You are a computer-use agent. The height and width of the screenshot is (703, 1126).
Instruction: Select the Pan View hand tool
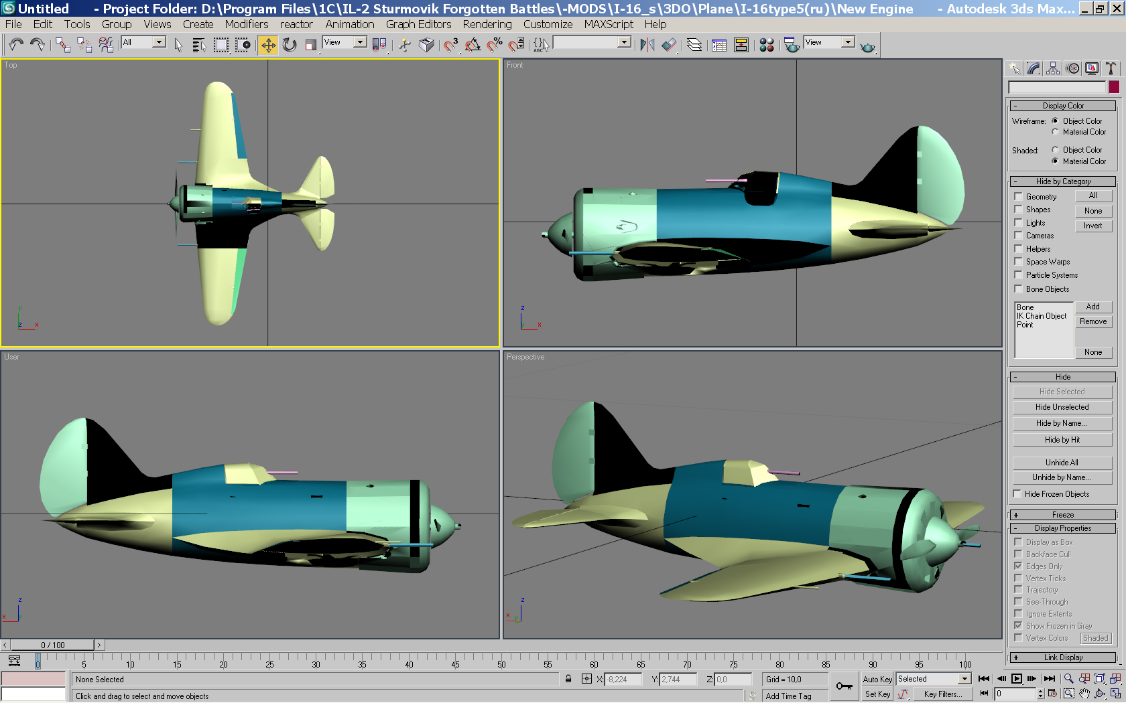1084,694
